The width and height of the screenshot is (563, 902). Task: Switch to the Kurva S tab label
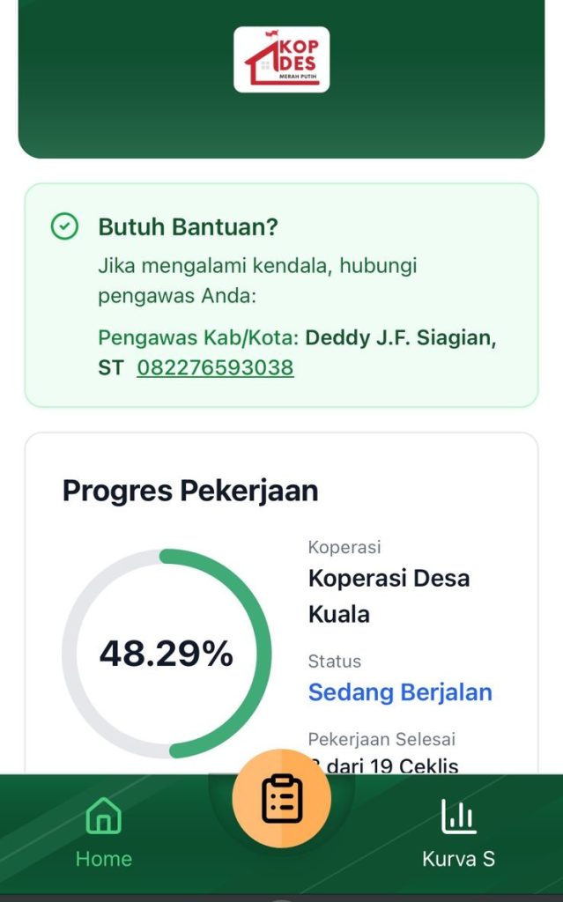(458, 859)
